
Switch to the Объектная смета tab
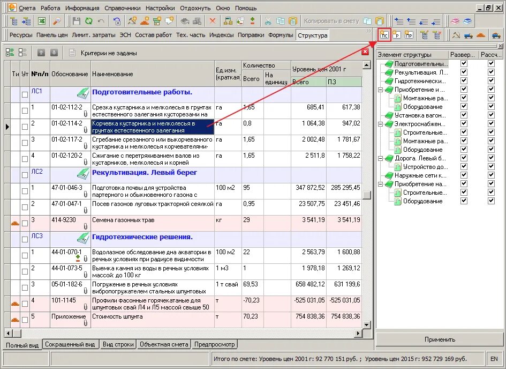point(164,344)
